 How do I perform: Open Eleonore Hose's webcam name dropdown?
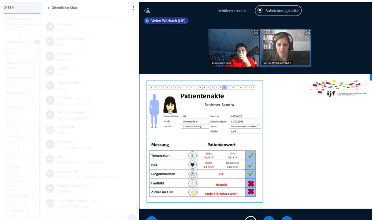click(221, 63)
